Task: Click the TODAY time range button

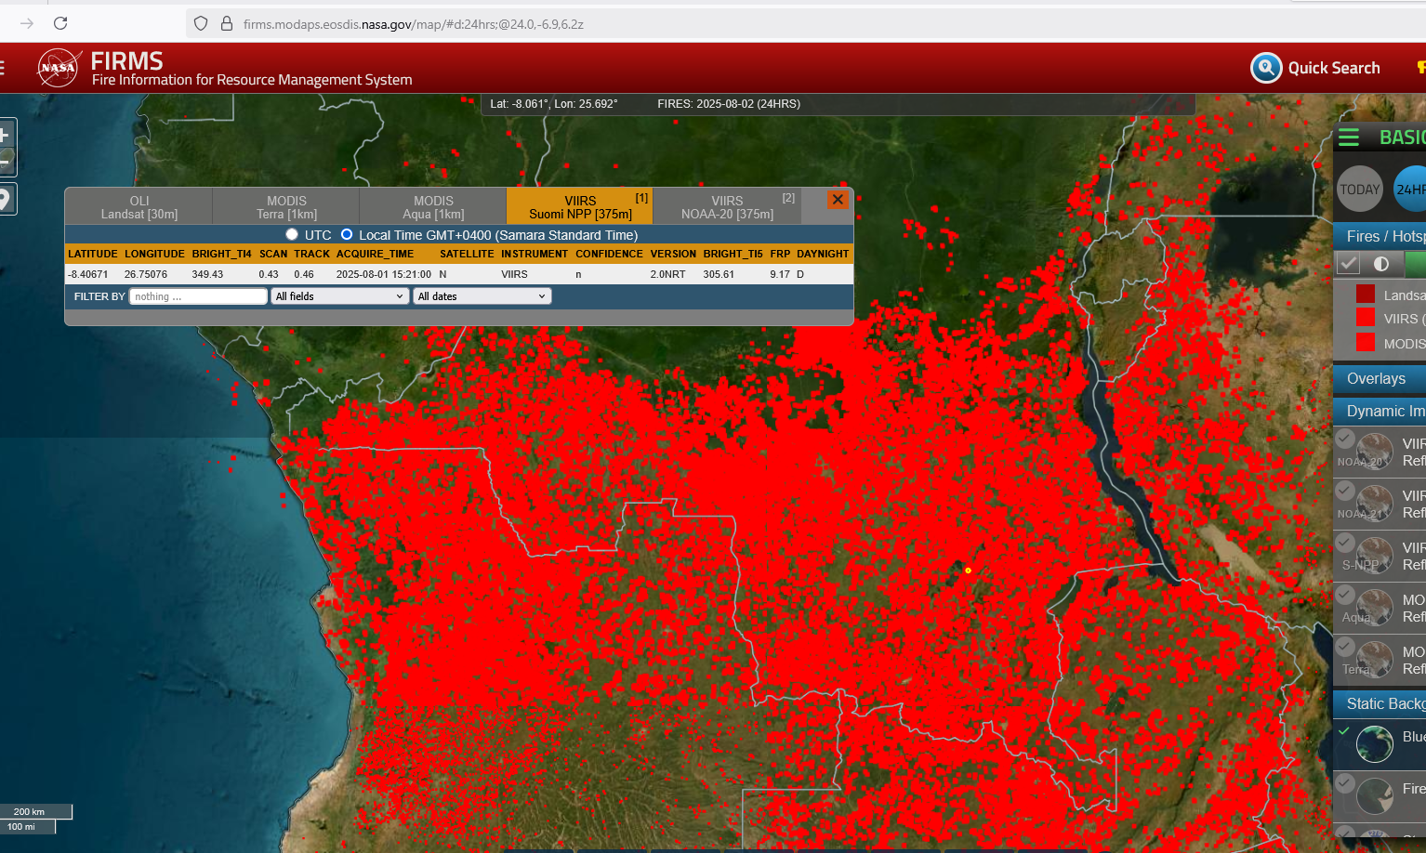Action: 1360,190
